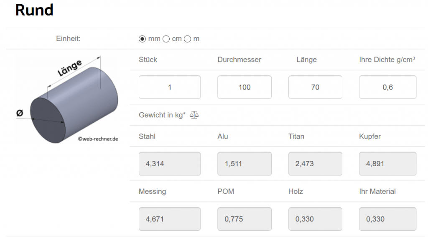Click the Stück input field with value 1
428x237 pixels.
170,87
